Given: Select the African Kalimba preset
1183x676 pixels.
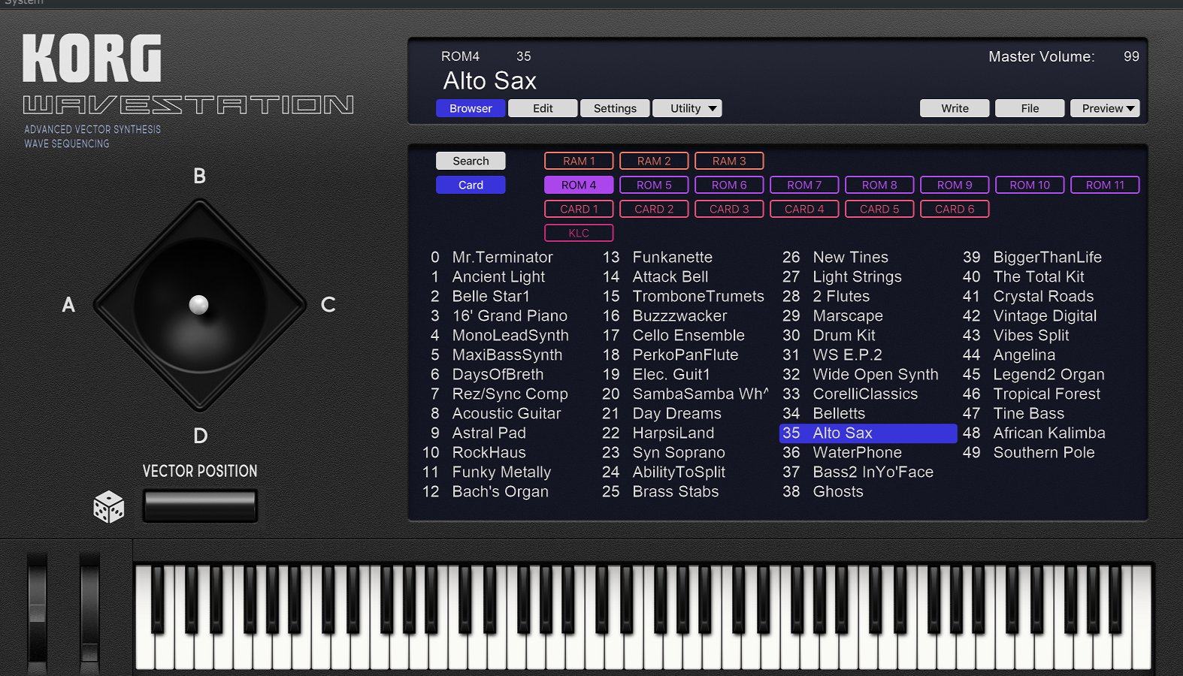Looking at the screenshot, I should [x=1049, y=433].
